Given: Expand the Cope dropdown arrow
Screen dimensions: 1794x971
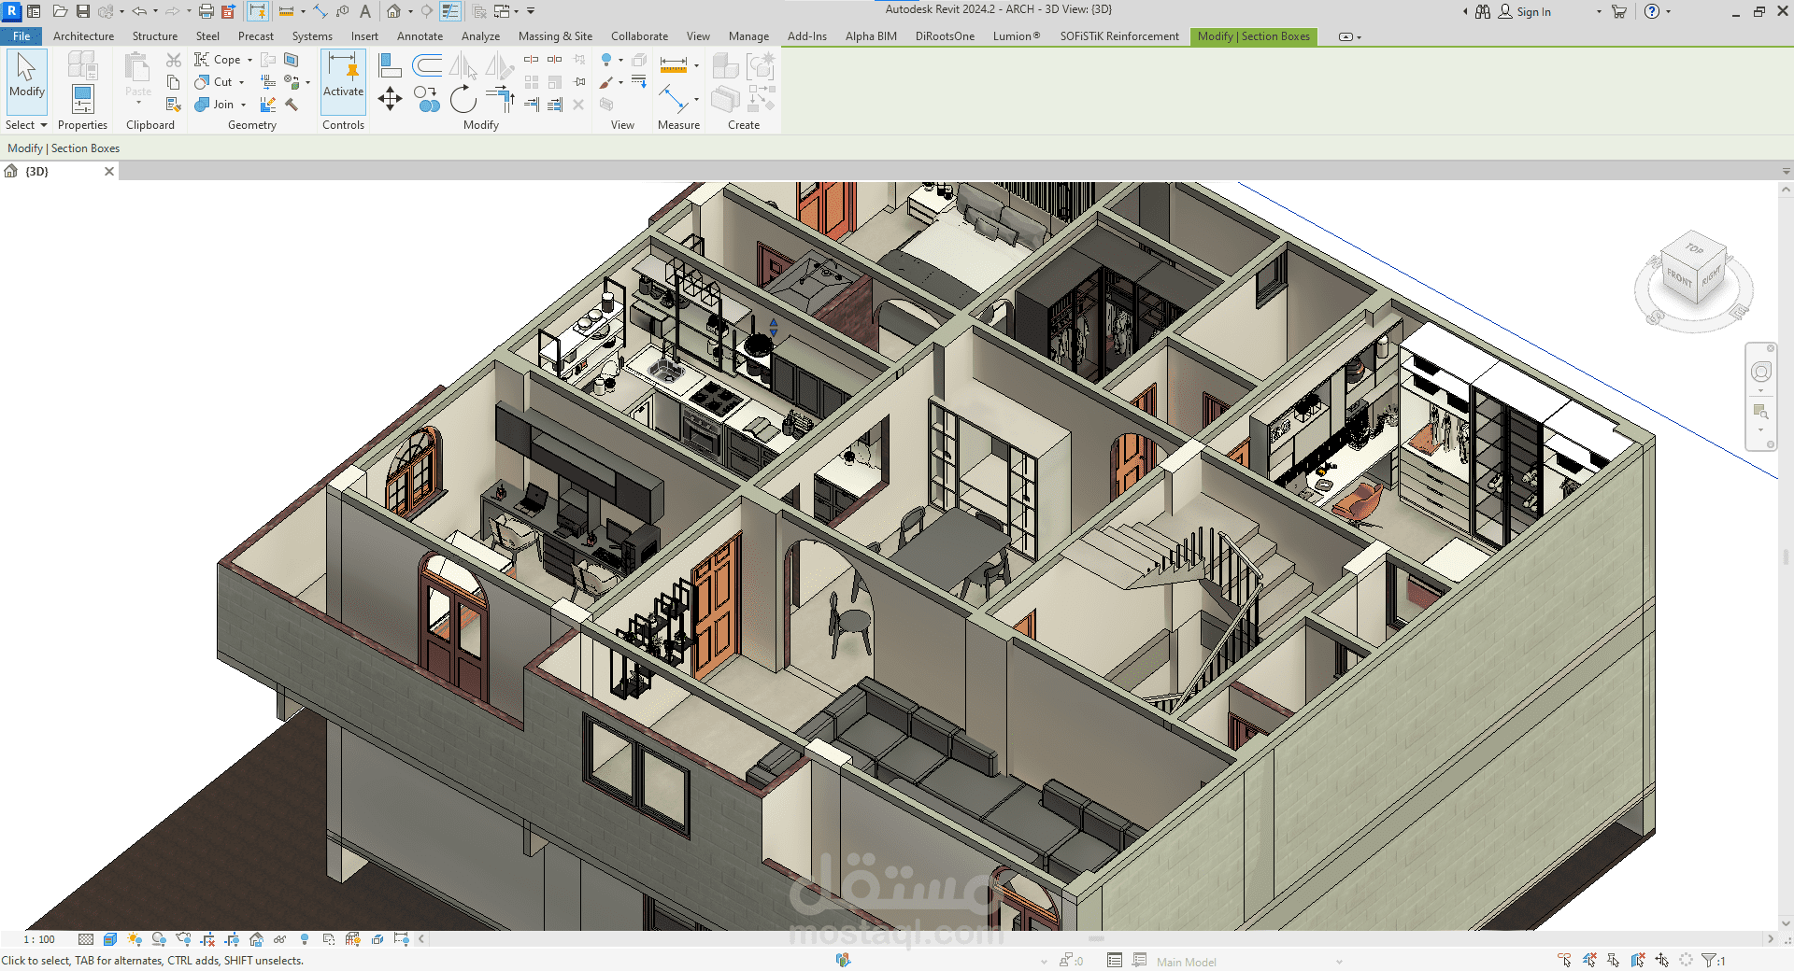Looking at the screenshot, I should click(249, 60).
